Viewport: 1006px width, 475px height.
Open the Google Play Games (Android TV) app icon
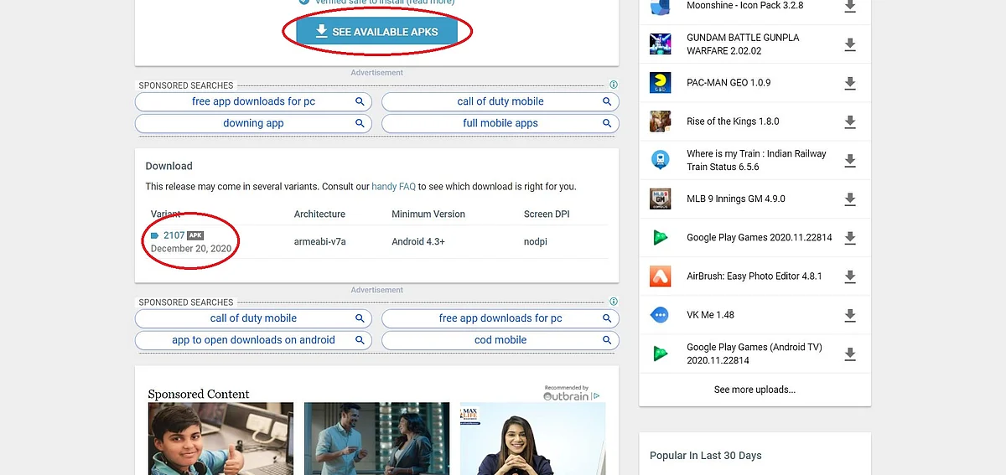point(660,354)
